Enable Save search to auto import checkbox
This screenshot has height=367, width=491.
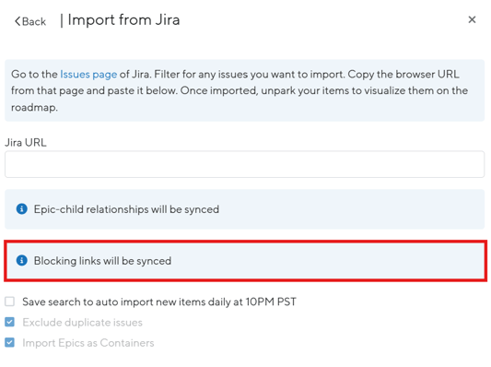coord(10,302)
